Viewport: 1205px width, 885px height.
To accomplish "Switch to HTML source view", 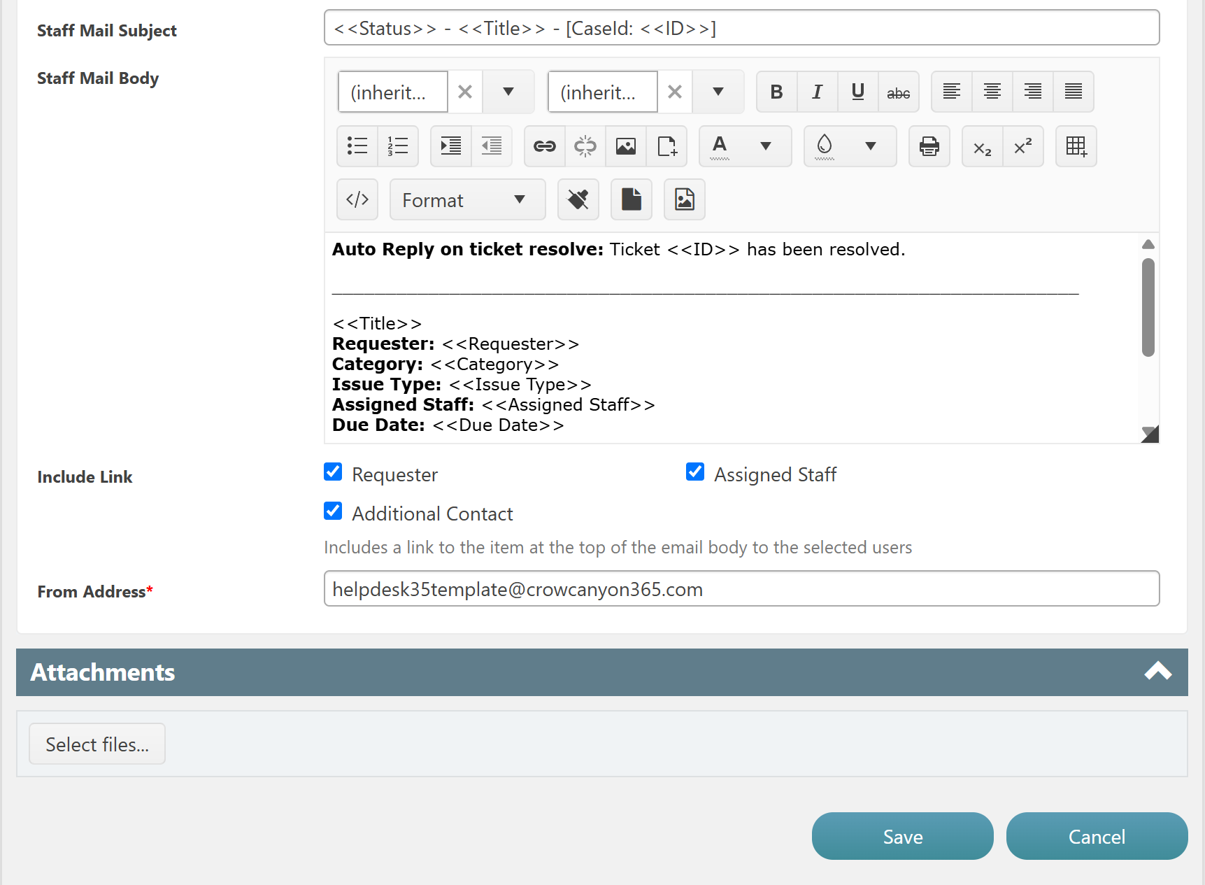I will (x=357, y=200).
